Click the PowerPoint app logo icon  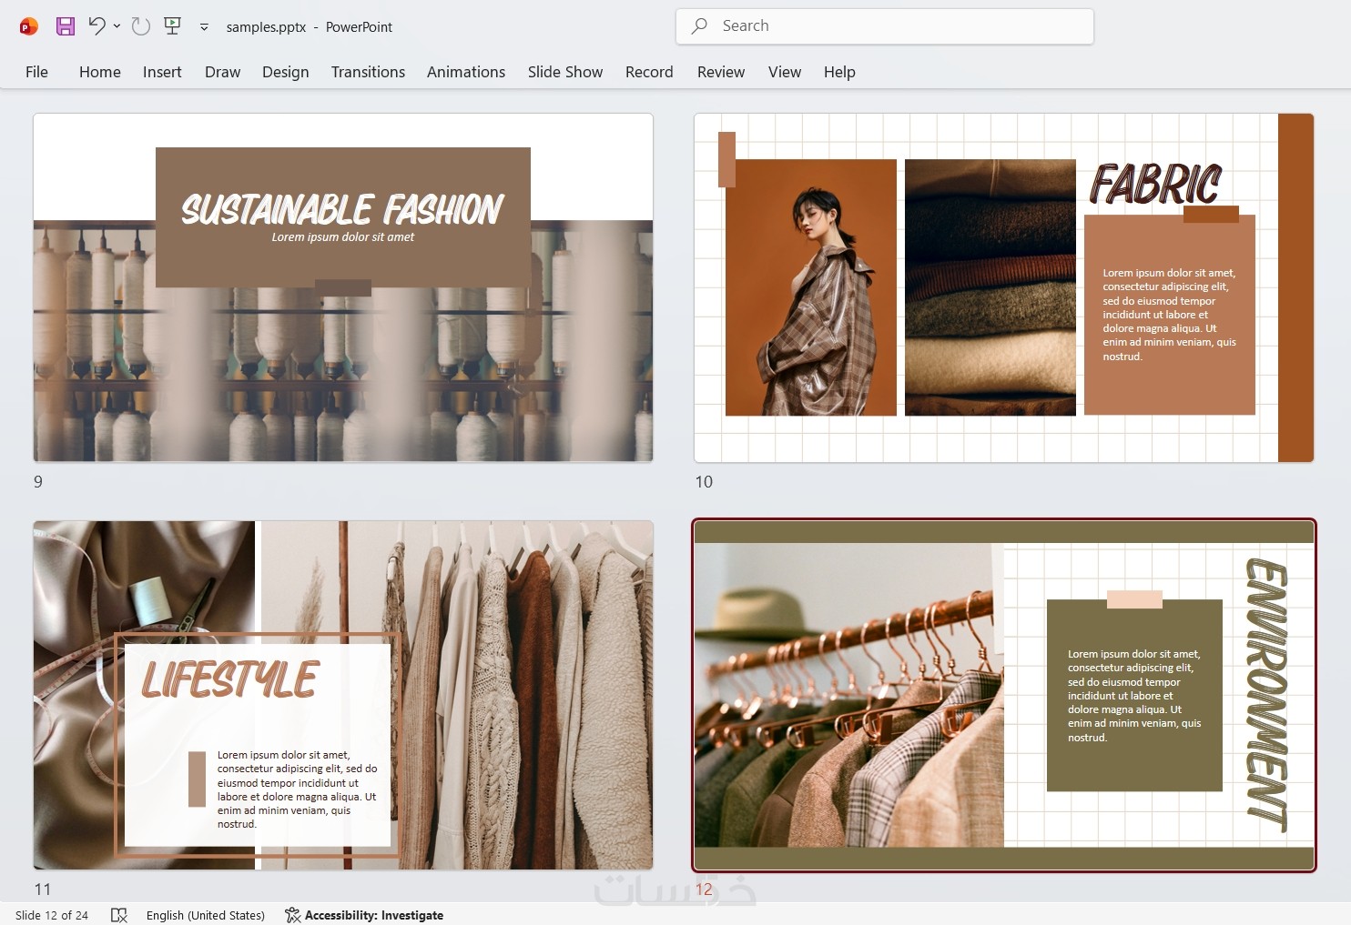[28, 26]
